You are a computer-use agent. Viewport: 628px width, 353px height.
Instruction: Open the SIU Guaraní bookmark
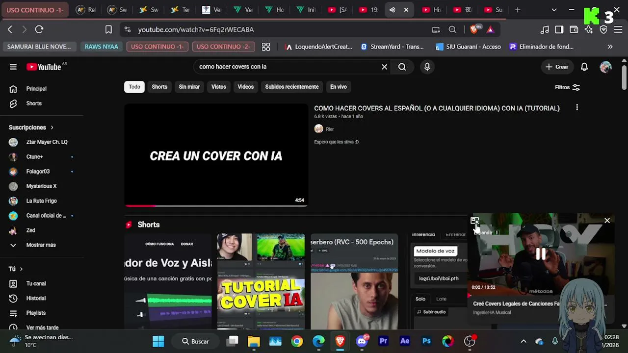pos(468,47)
